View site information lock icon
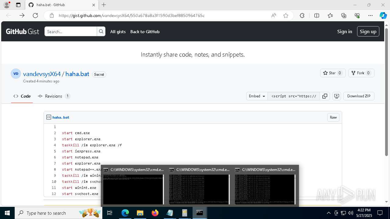The height and width of the screenshot is (219, 390). pyautogui.click(x=52, y=16)
